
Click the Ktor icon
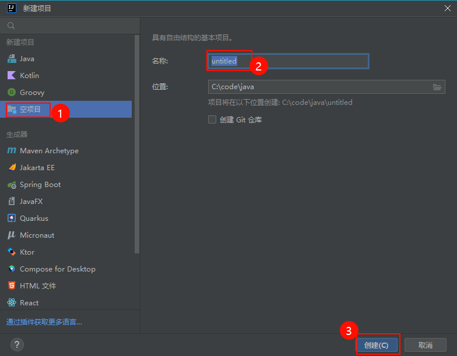[12, 252]
